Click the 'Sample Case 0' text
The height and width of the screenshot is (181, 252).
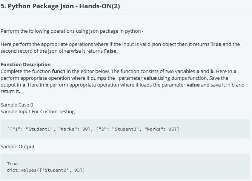(17, 105)
